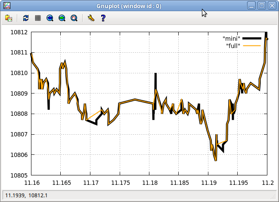Minimize the Gnuplot window
279x202 pixels.
pos(251,6)
